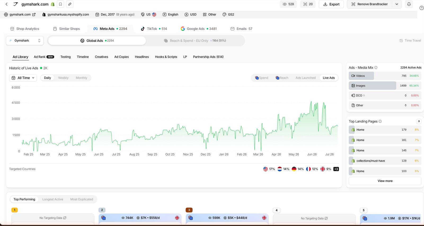The image size is (424, 226).
Task: Click the Top Landing Pages info icon
Action: click(x=380, y=121)
